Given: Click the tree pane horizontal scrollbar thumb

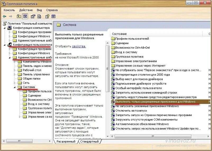Looking at the screenshot, I should 19,141.
